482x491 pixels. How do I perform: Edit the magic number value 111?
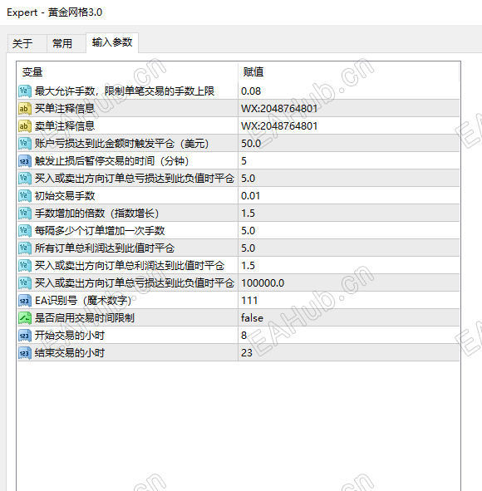[x=348, y=301]
